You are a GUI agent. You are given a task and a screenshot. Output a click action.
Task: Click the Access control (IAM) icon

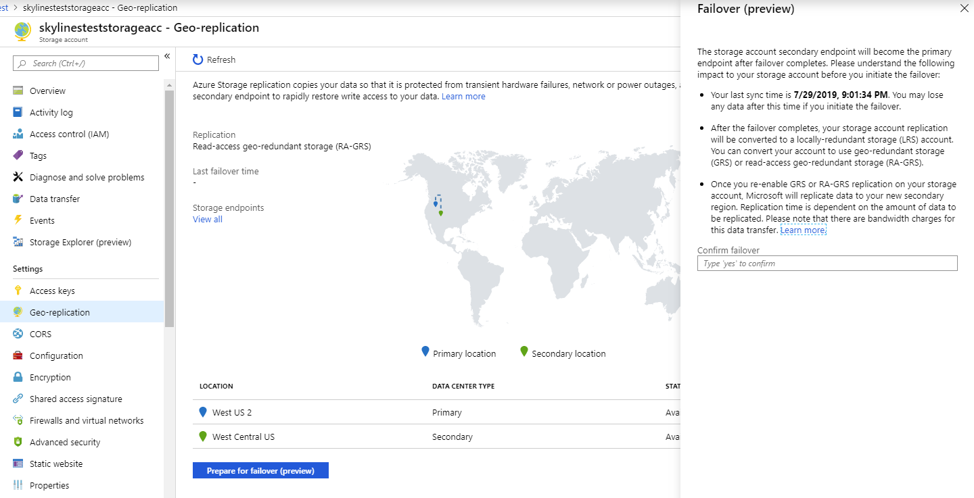point(18,134)
